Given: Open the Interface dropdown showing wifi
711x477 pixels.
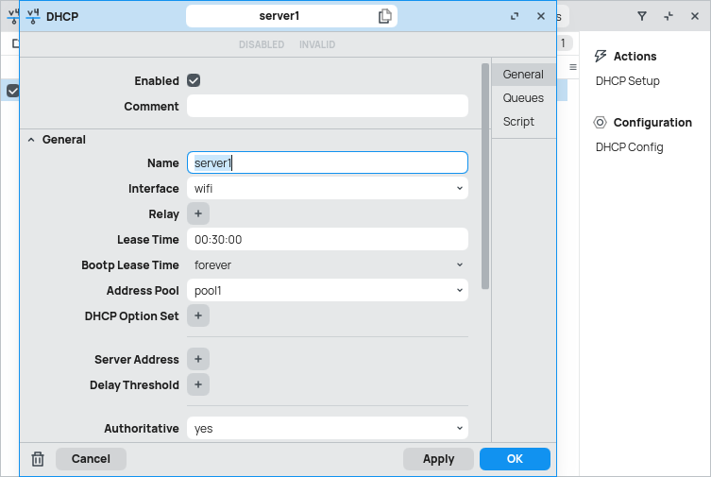Looking at the screenshot, I should (328, 188).
